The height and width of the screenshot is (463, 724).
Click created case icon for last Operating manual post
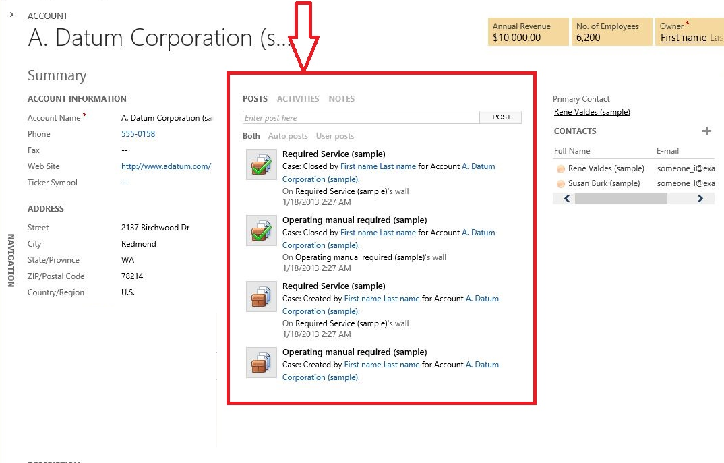(x=262, y=363)
